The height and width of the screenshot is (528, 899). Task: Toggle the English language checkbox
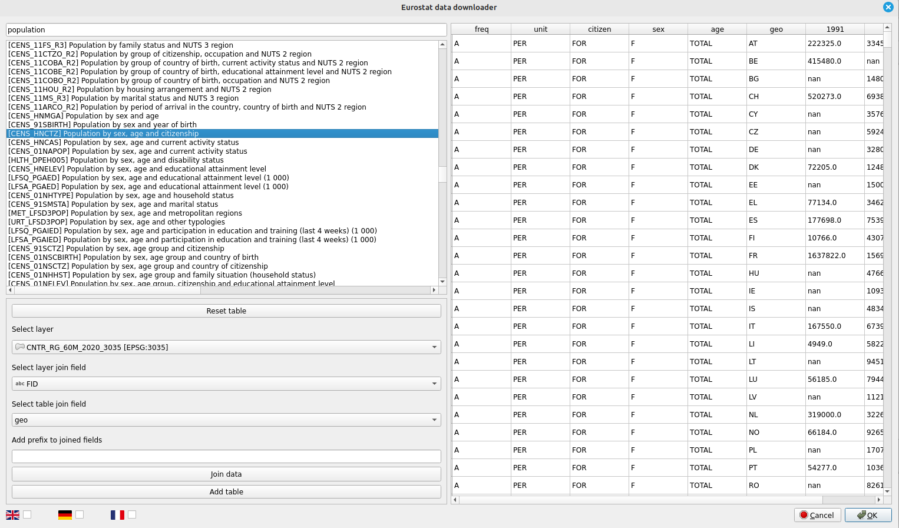pyautogui.click(x=27, y=514)
